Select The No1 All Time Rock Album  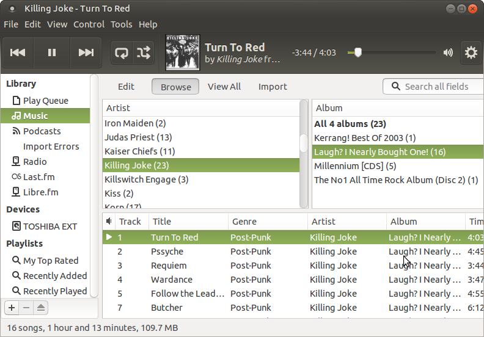[398, 180]
